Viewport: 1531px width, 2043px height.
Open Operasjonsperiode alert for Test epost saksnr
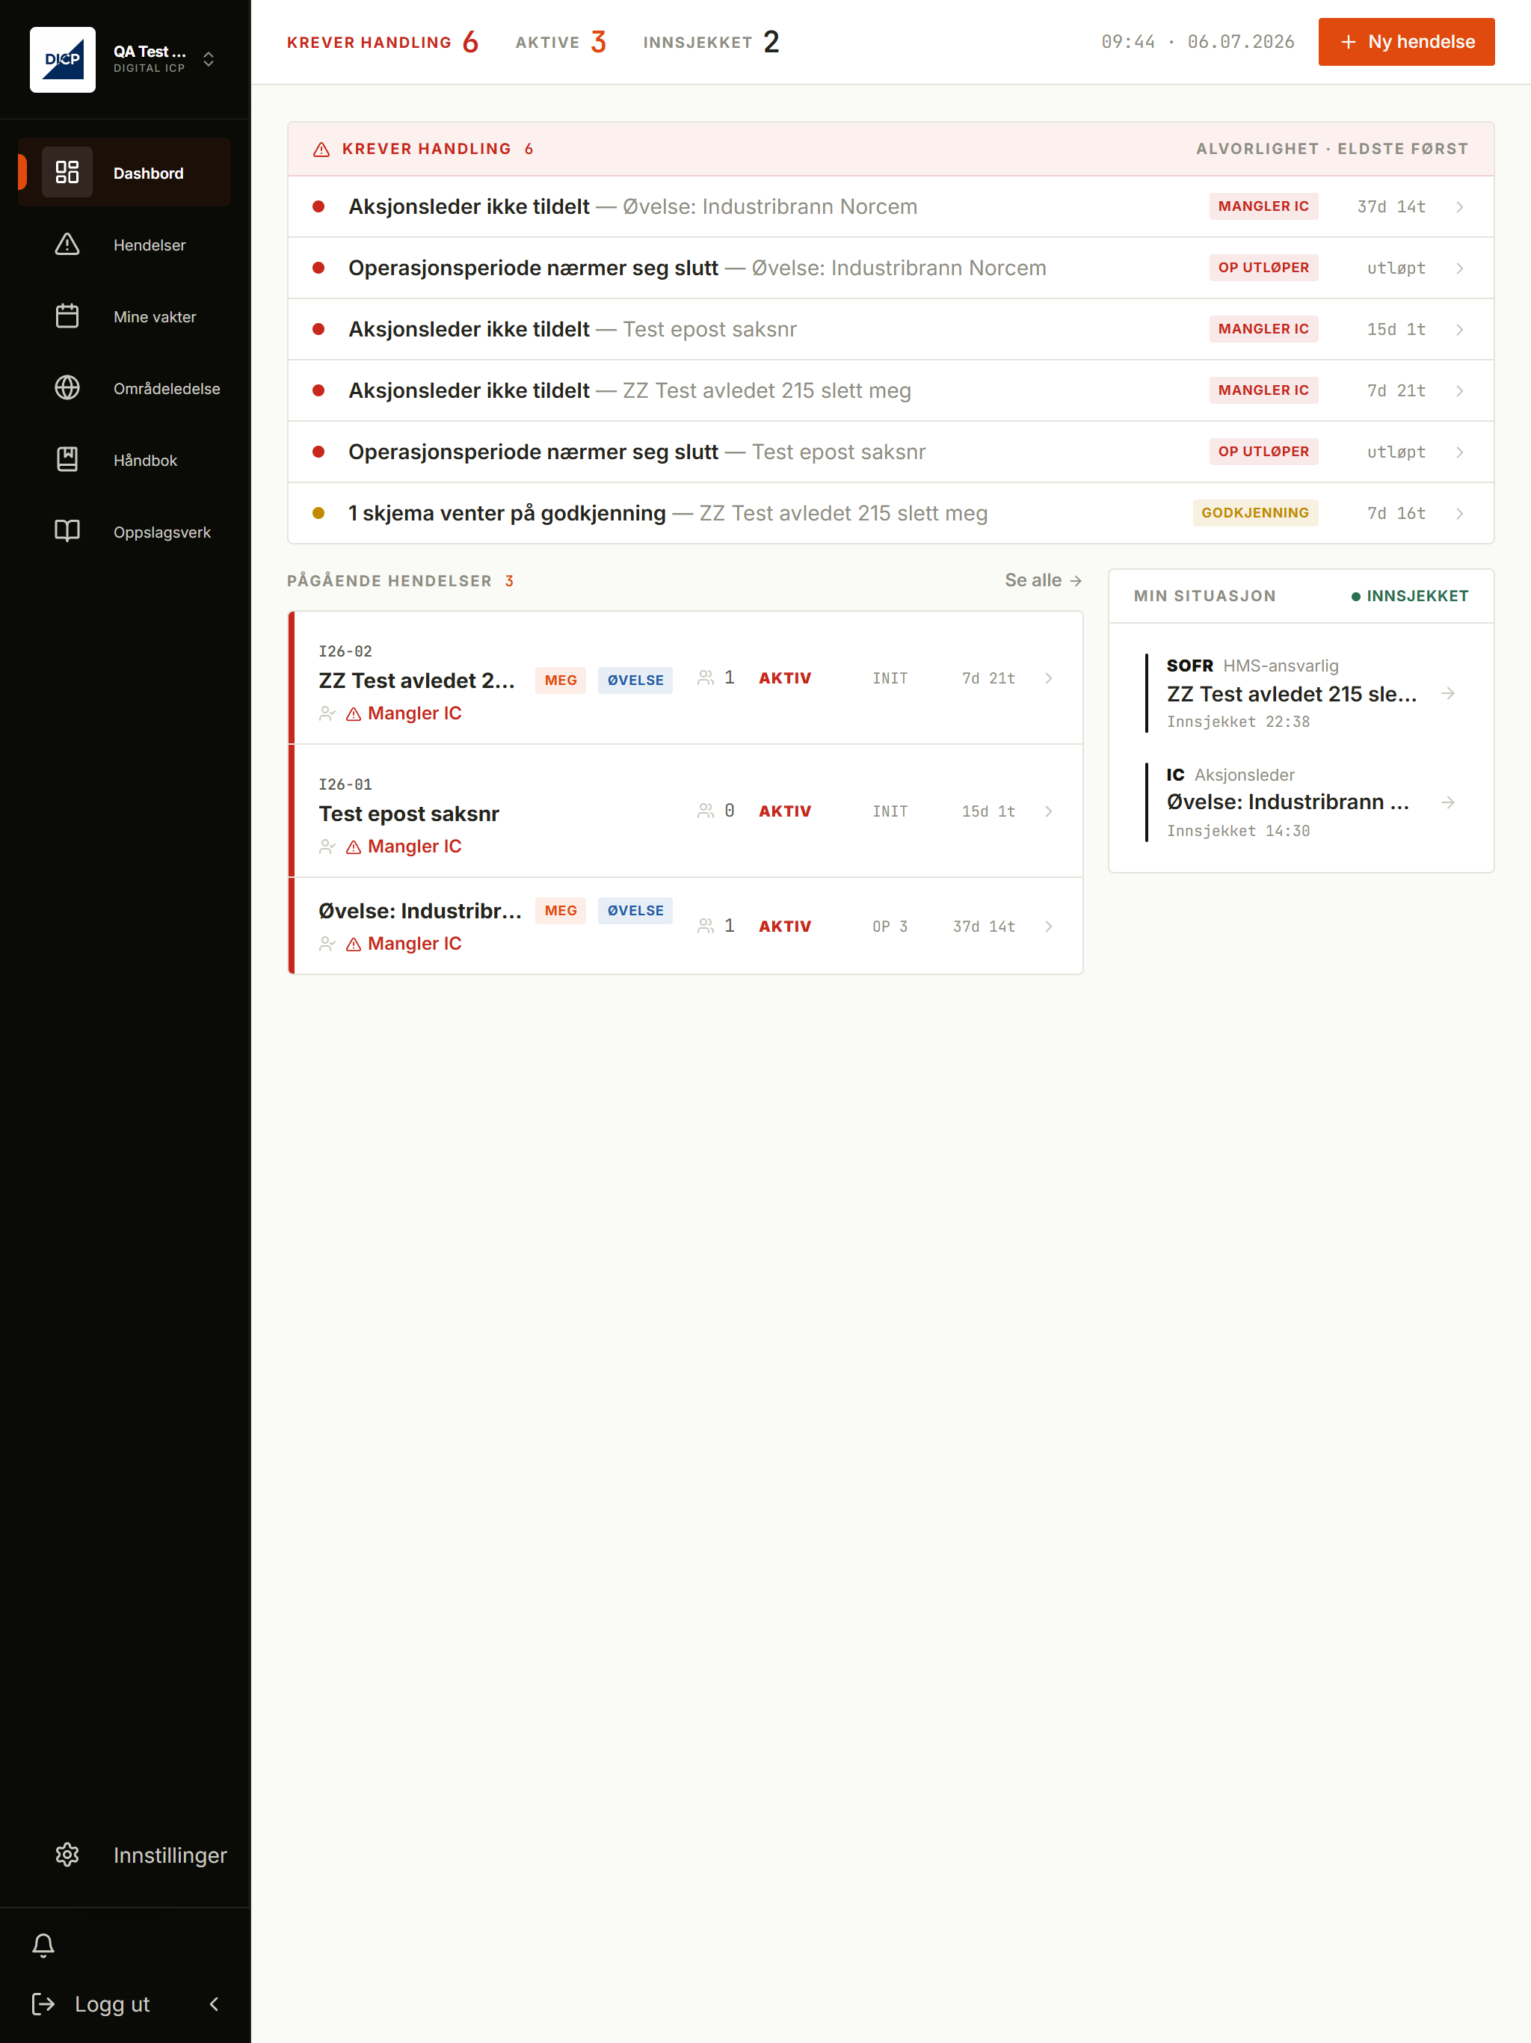tap(891, 452)
